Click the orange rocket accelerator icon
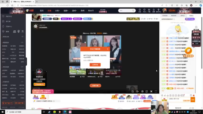This screenshot has height=114, width=203. (188, 51)
